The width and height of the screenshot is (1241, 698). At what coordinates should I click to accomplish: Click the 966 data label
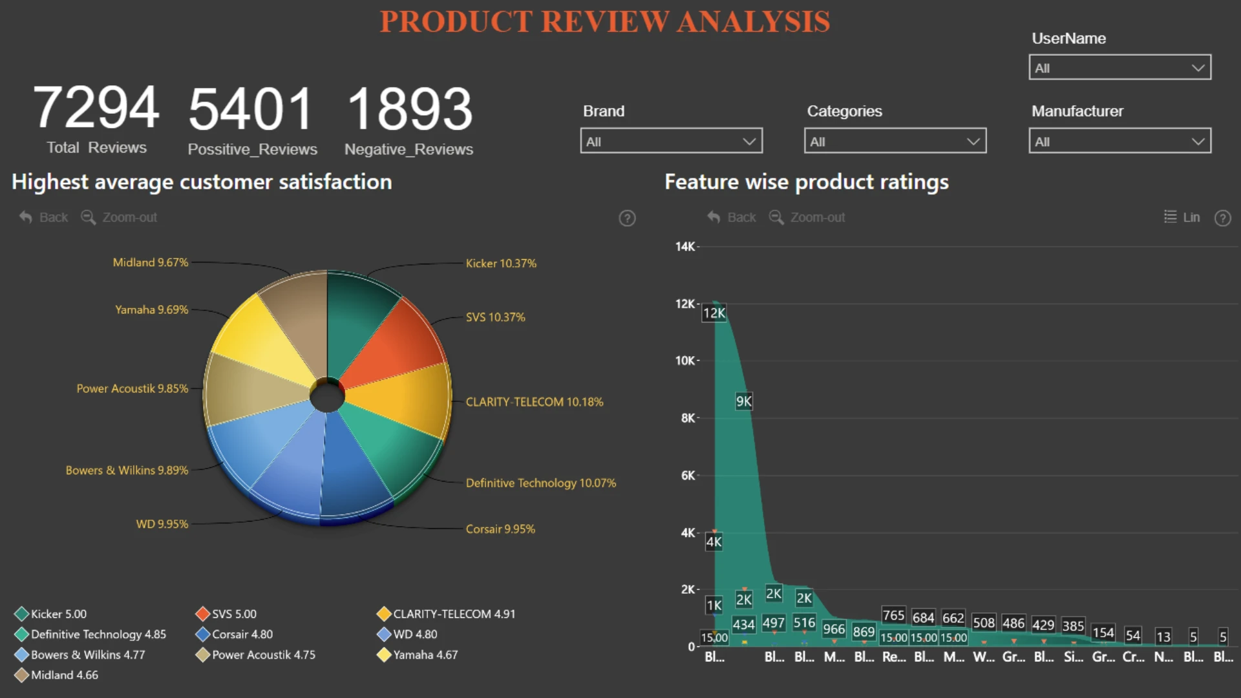(834, 629)
